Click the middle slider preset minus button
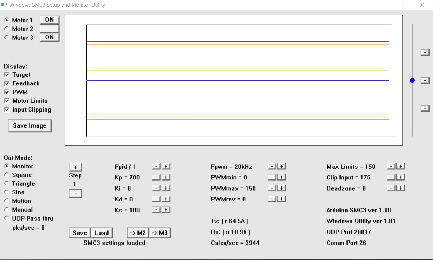 [x=425, y=80]
